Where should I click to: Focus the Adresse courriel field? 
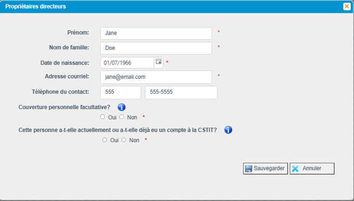coord(156,77)
